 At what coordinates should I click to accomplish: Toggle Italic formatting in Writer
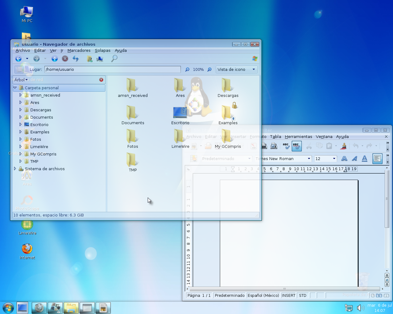click(x=354, y=159)
